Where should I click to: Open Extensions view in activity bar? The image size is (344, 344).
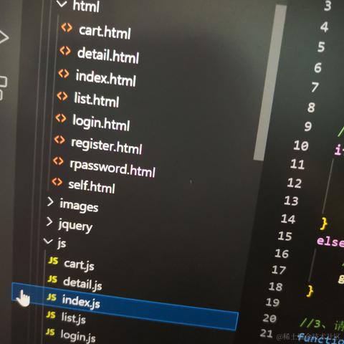coord(2,88)
